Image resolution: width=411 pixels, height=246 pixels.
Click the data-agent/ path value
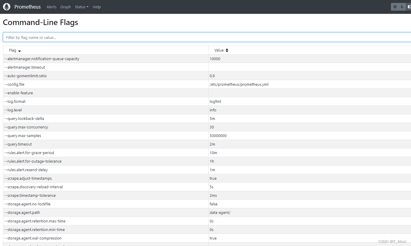click(x=220, y=213)
